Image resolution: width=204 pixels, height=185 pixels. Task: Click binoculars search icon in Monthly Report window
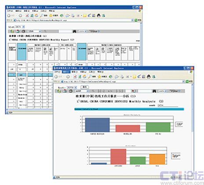click(x=74, y=31)
